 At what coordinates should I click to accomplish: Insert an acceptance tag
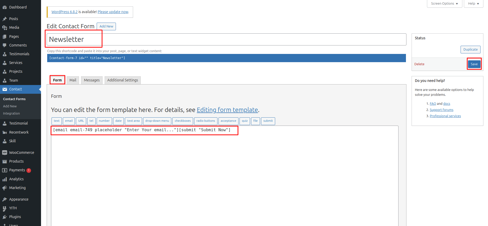(228, 121)
